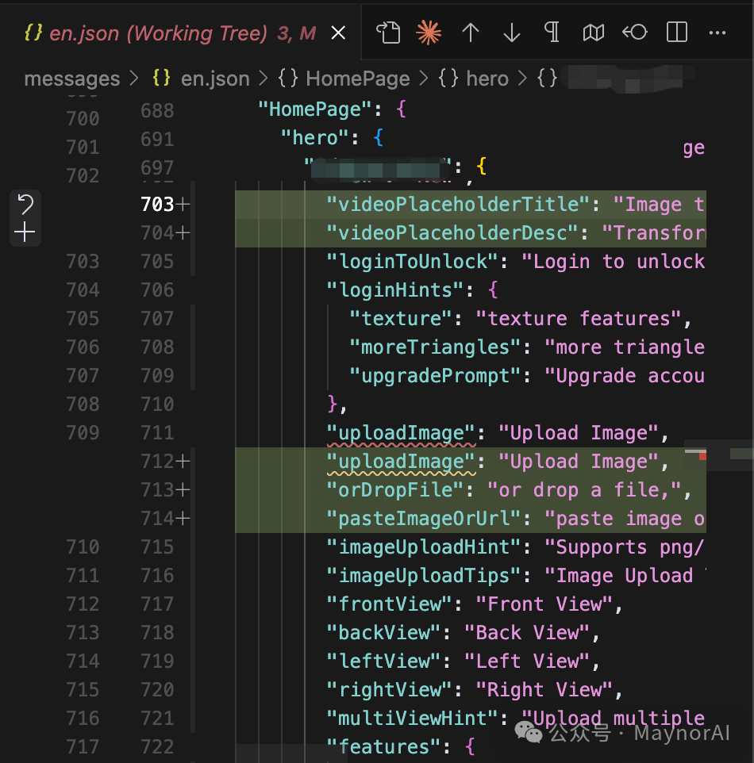Click original line number 709 in gutter
This screenshot has height=763, width=754.
[x=83, y=432]
